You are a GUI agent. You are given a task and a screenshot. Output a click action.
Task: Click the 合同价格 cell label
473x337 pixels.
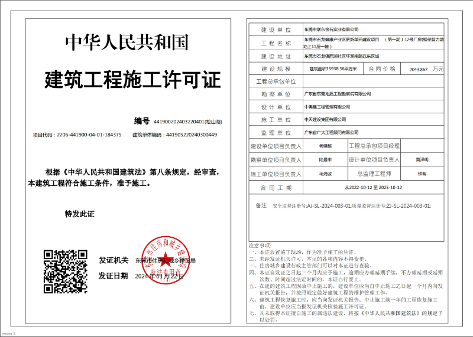[382, 69]
